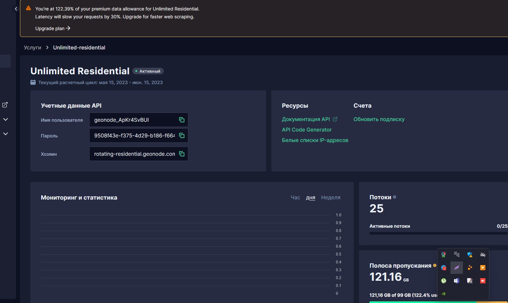
Task: Click the external-link icon beside Документация API
Action: click(335, 119)
